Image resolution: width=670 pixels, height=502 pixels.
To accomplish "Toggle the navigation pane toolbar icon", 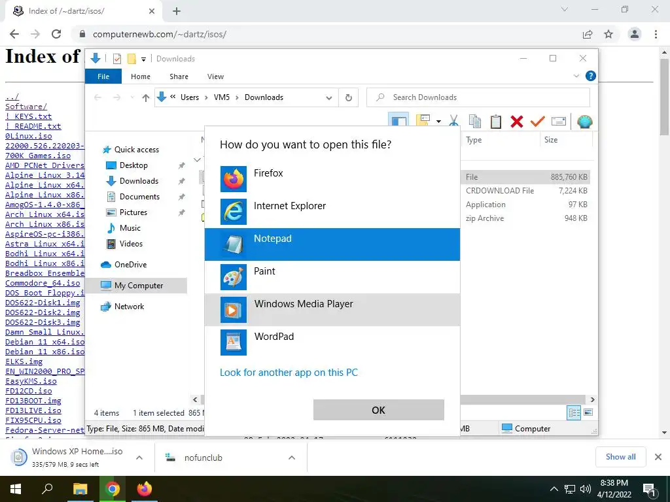I will coord(398,121).
